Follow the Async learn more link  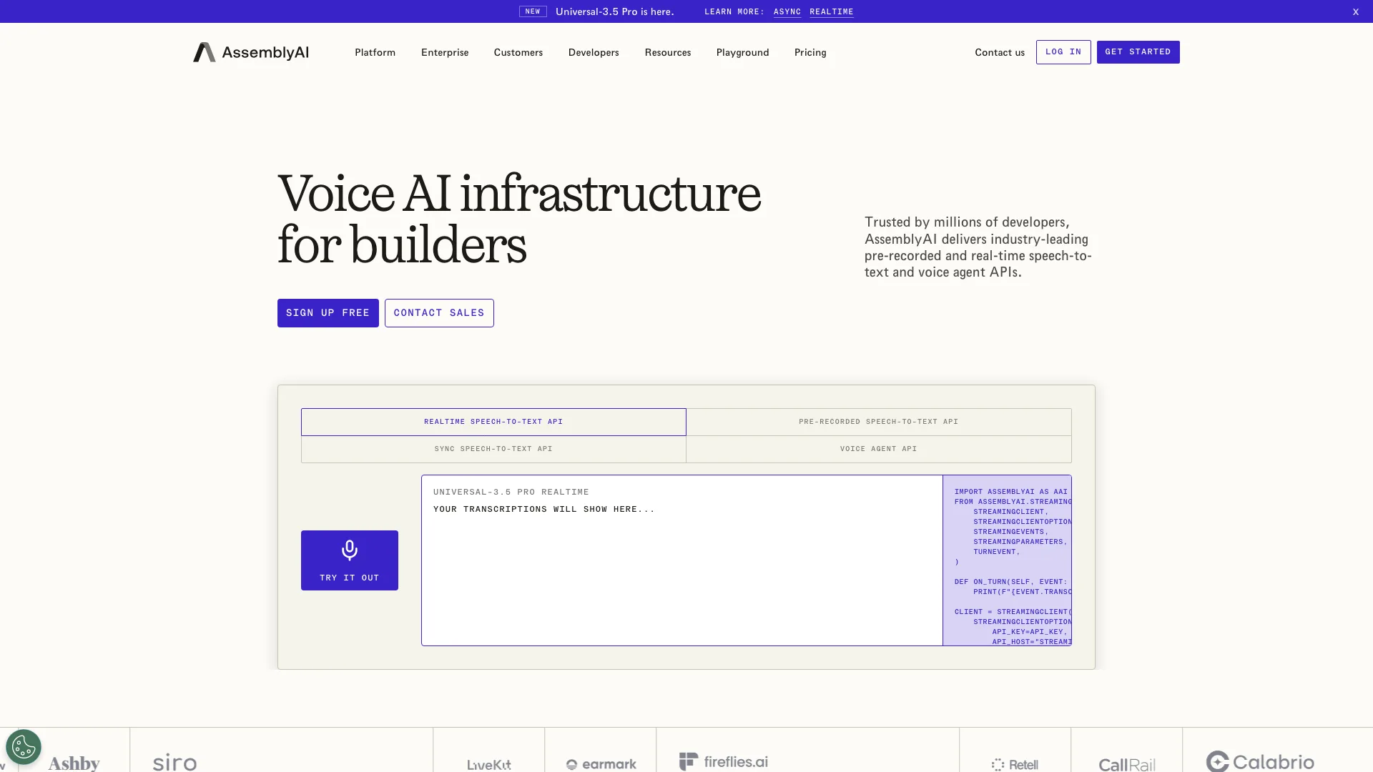[x=787, y=11]
